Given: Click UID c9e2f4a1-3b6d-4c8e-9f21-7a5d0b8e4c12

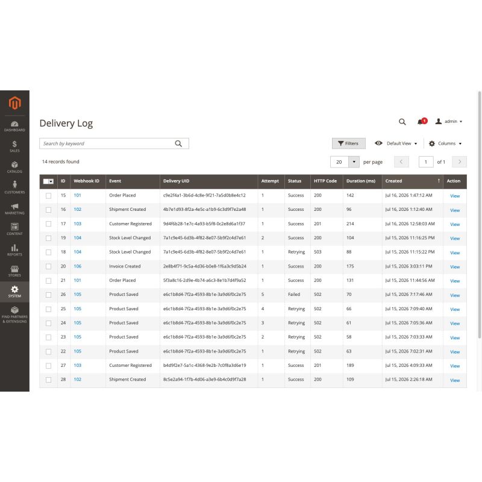Looking at the screenshot, I should (204, 195).
